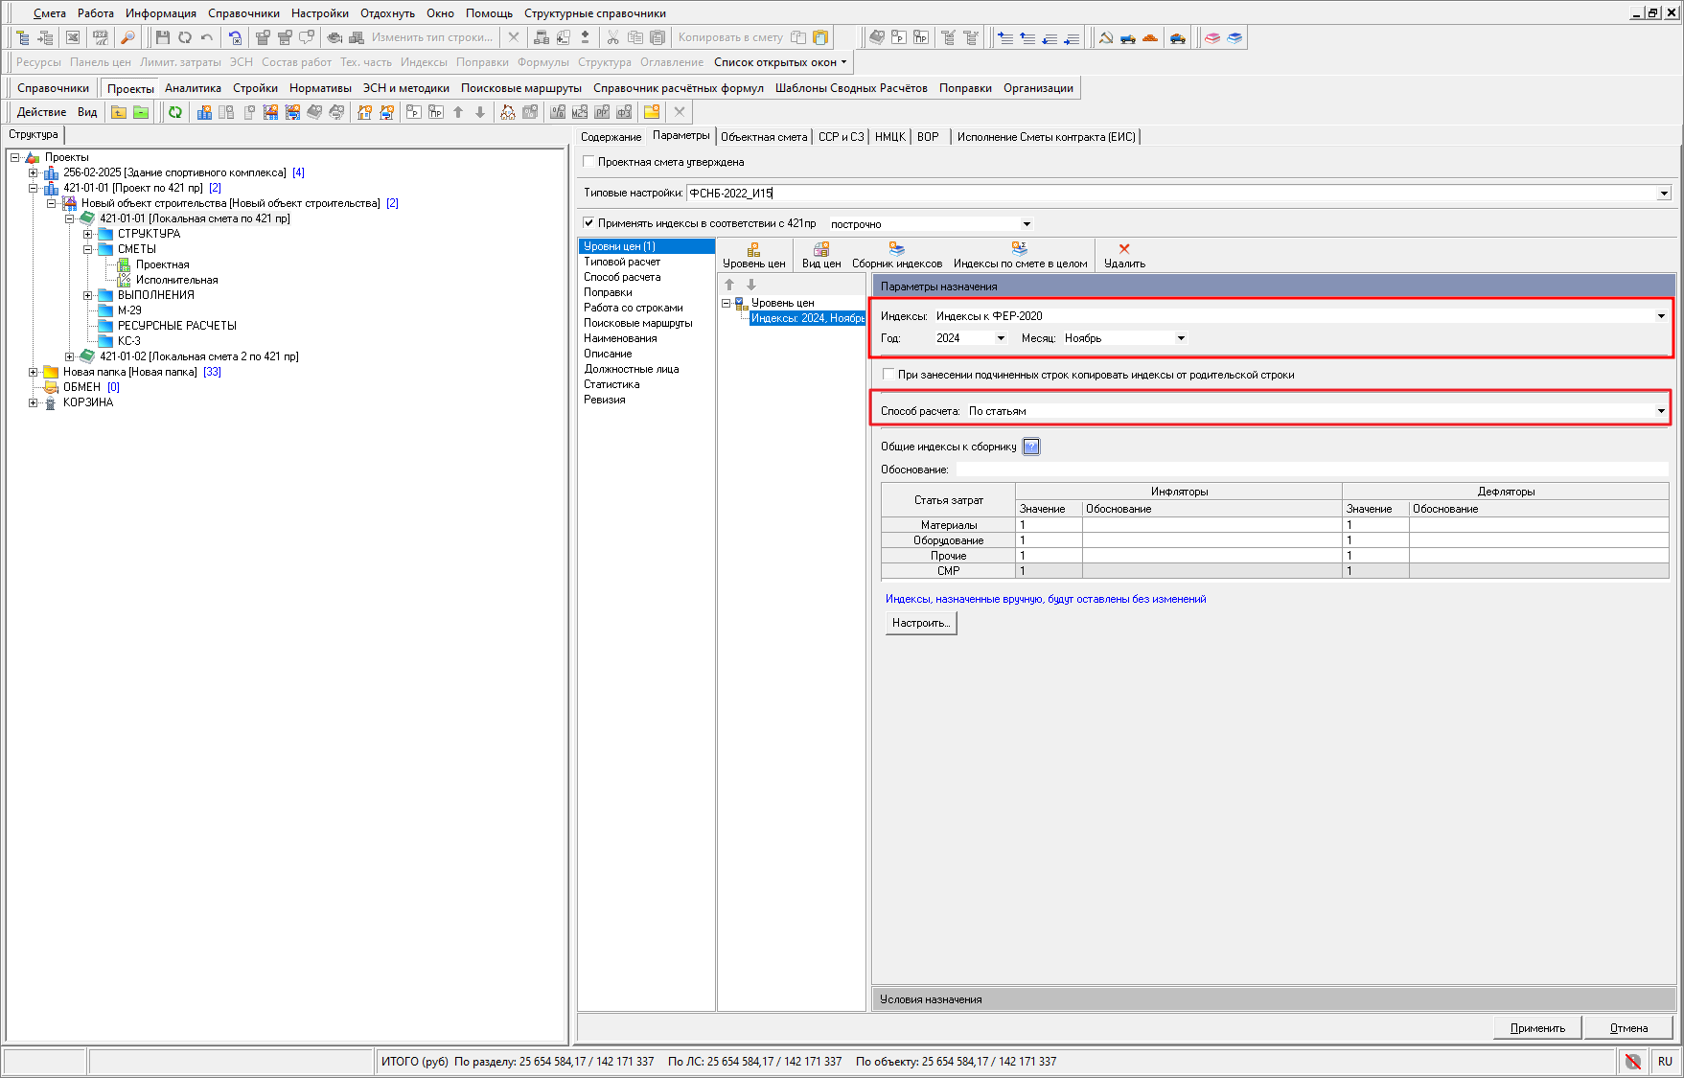Click the PDF export toolbar icon
This screenshot has width=1684, height=1078.
tap(100, 37)
